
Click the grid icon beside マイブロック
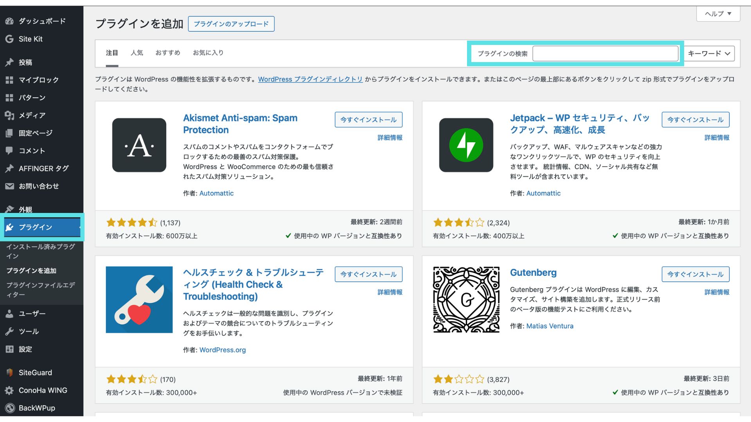tap(9, 80)
